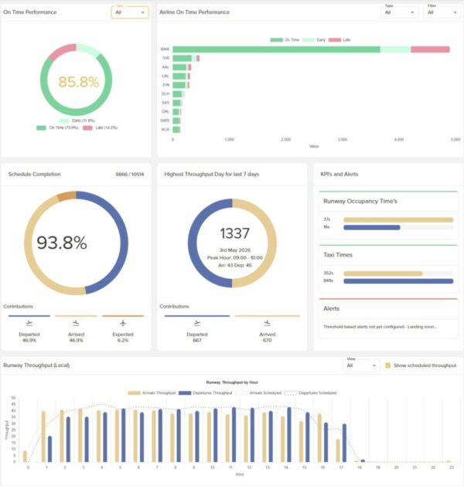Click the Runway Throughput (Local) panel title
Viewport: 464px width, 486px height.
click(x=36, y=365)
